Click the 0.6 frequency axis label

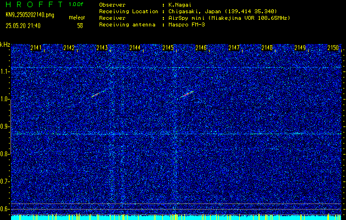click(4, 209)
